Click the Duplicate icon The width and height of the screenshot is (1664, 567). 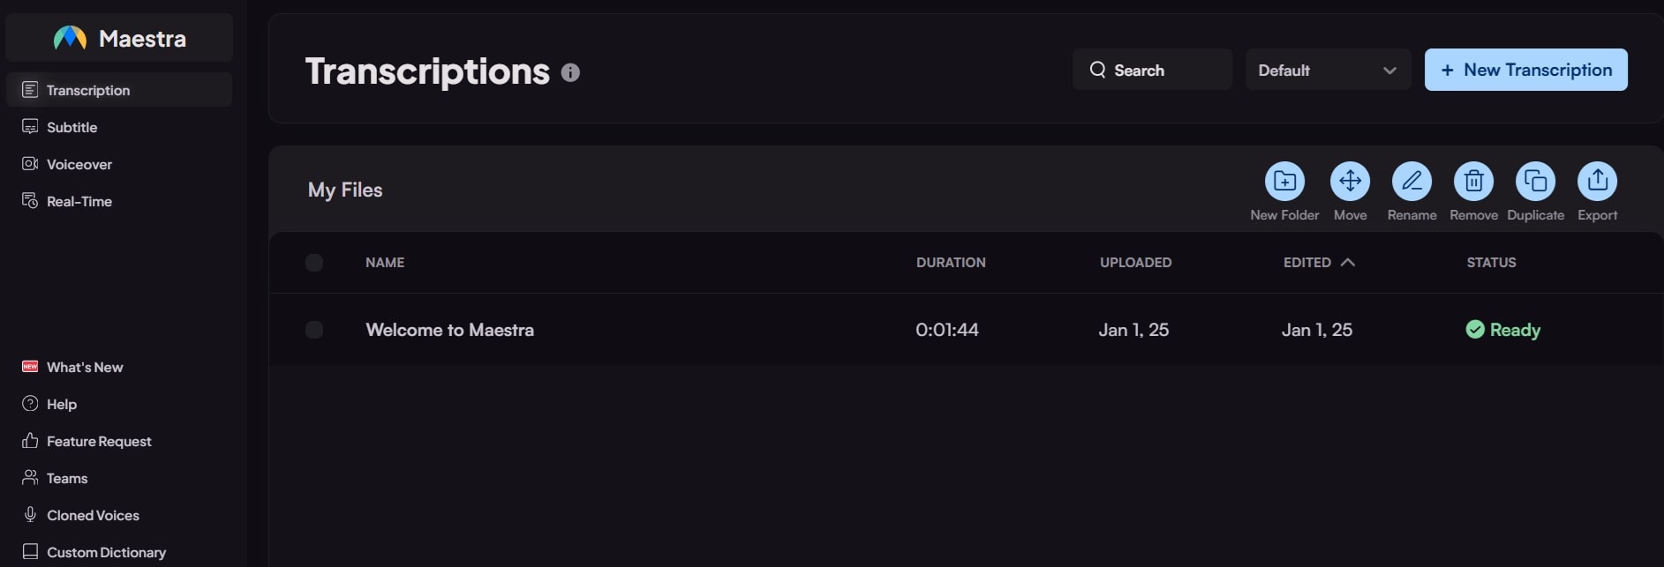point(1535,182)
